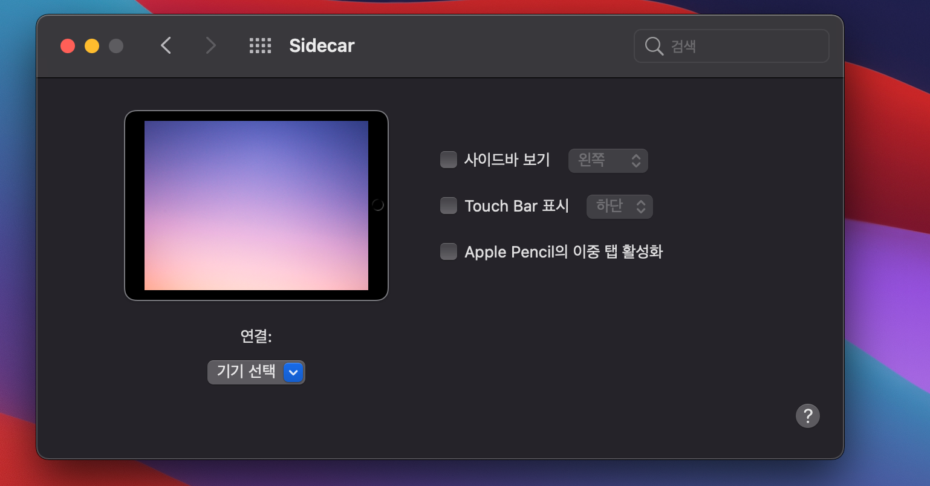Click the 연결: label text
Viewport: 930px width, 486px height.
256,336
